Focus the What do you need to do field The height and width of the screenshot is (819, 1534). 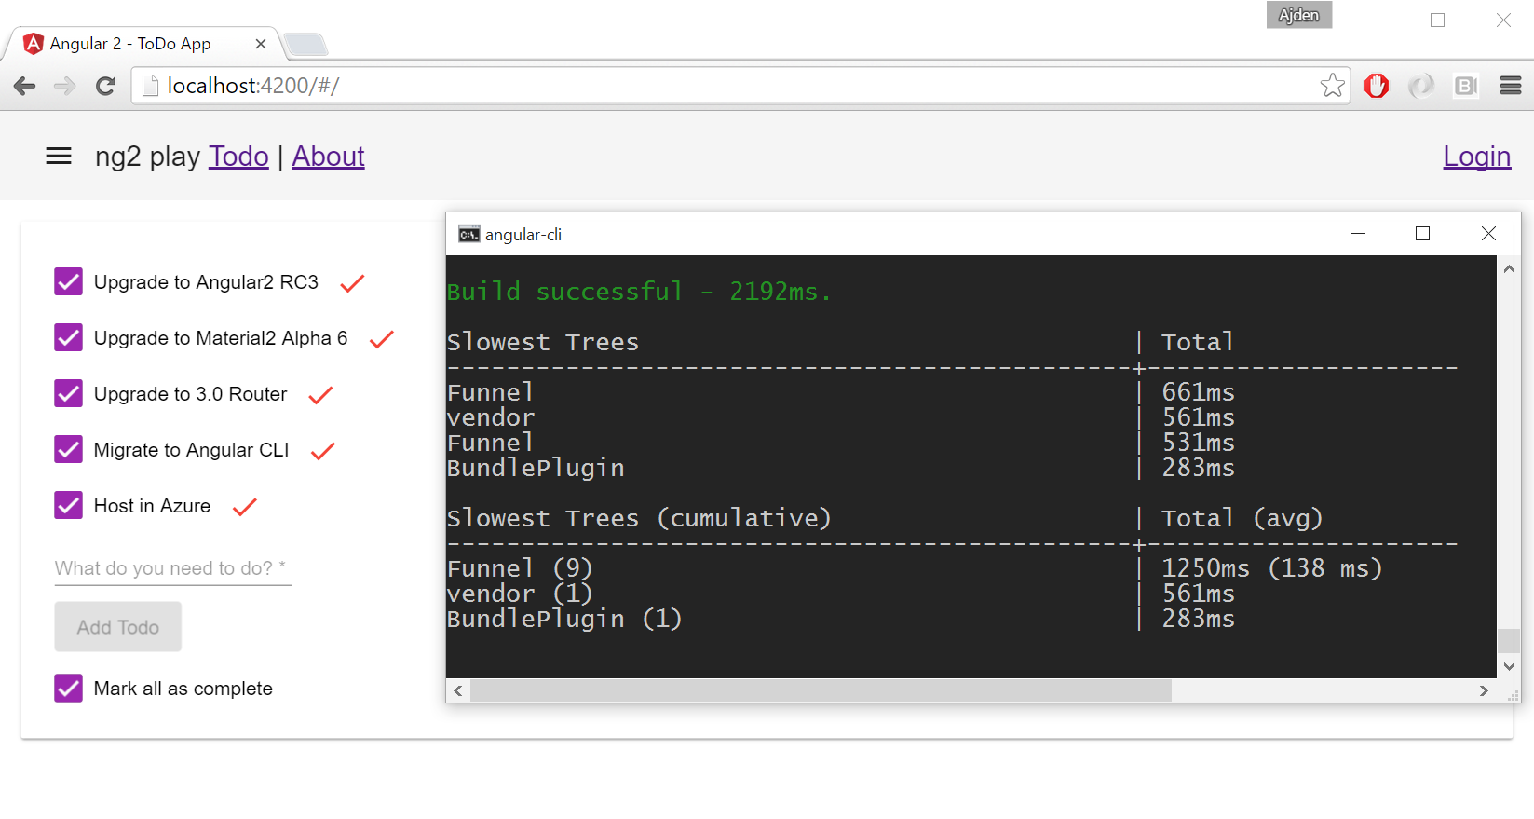click(x=173, y=568)
